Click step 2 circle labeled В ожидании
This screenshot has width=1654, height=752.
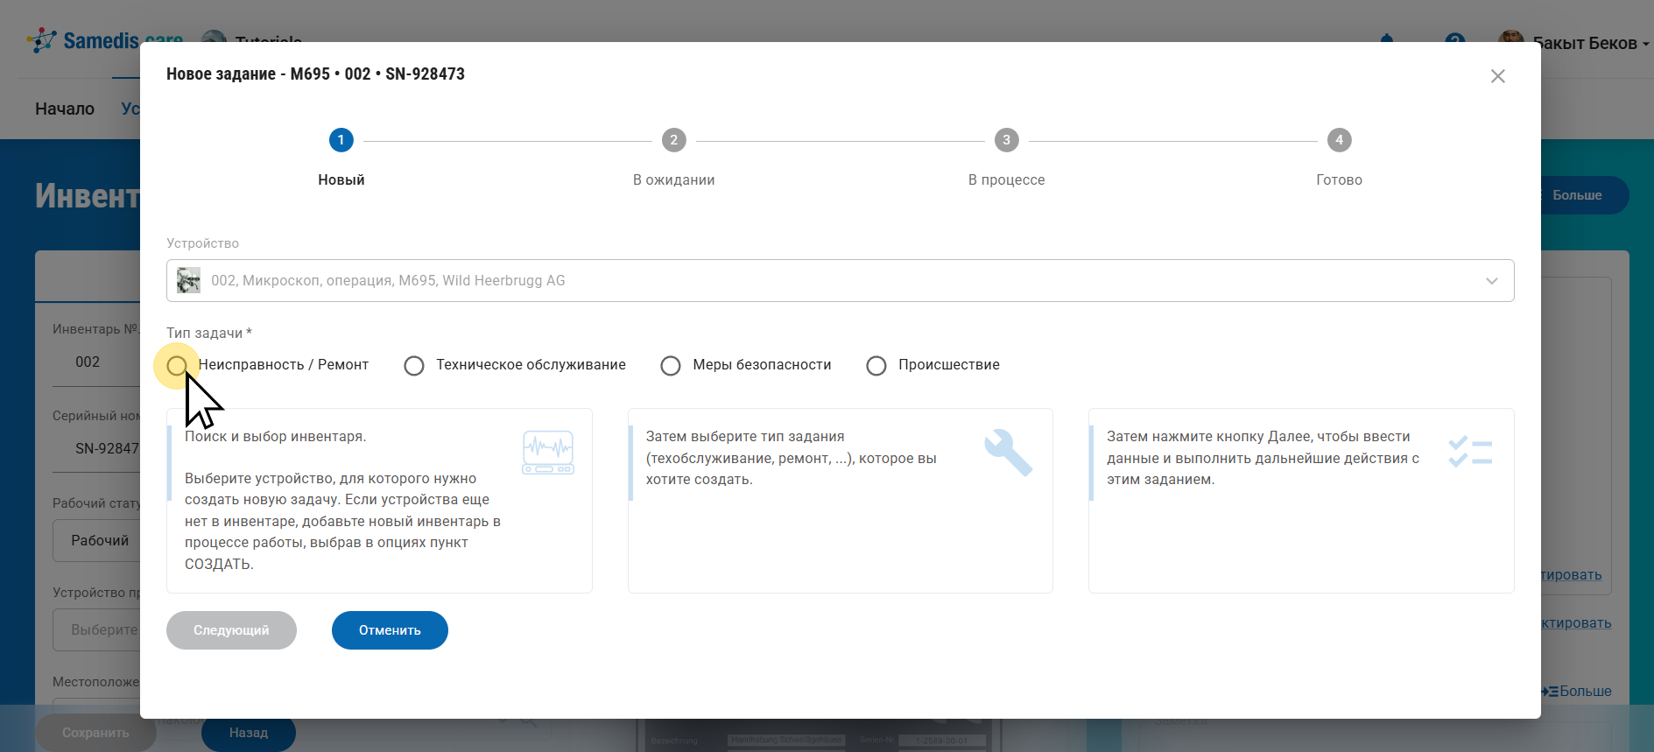(673, 140)
